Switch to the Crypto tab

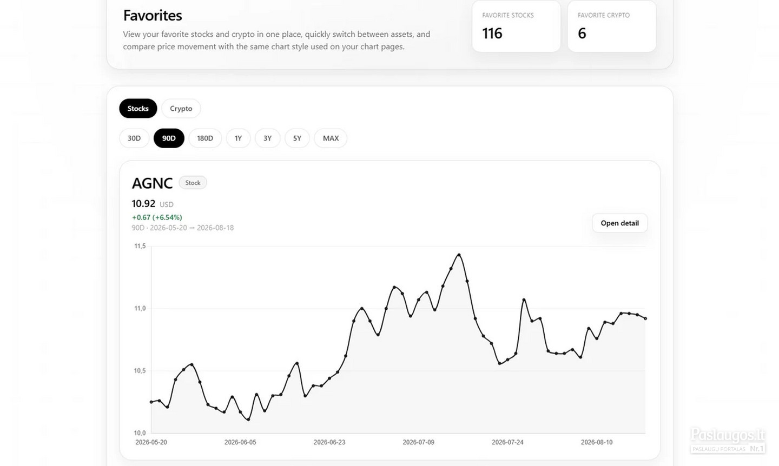181,108
